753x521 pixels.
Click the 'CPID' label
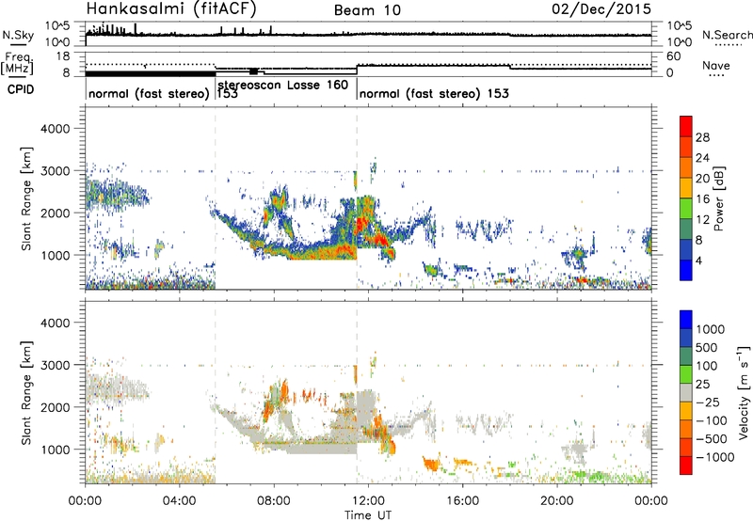(21, 89)
